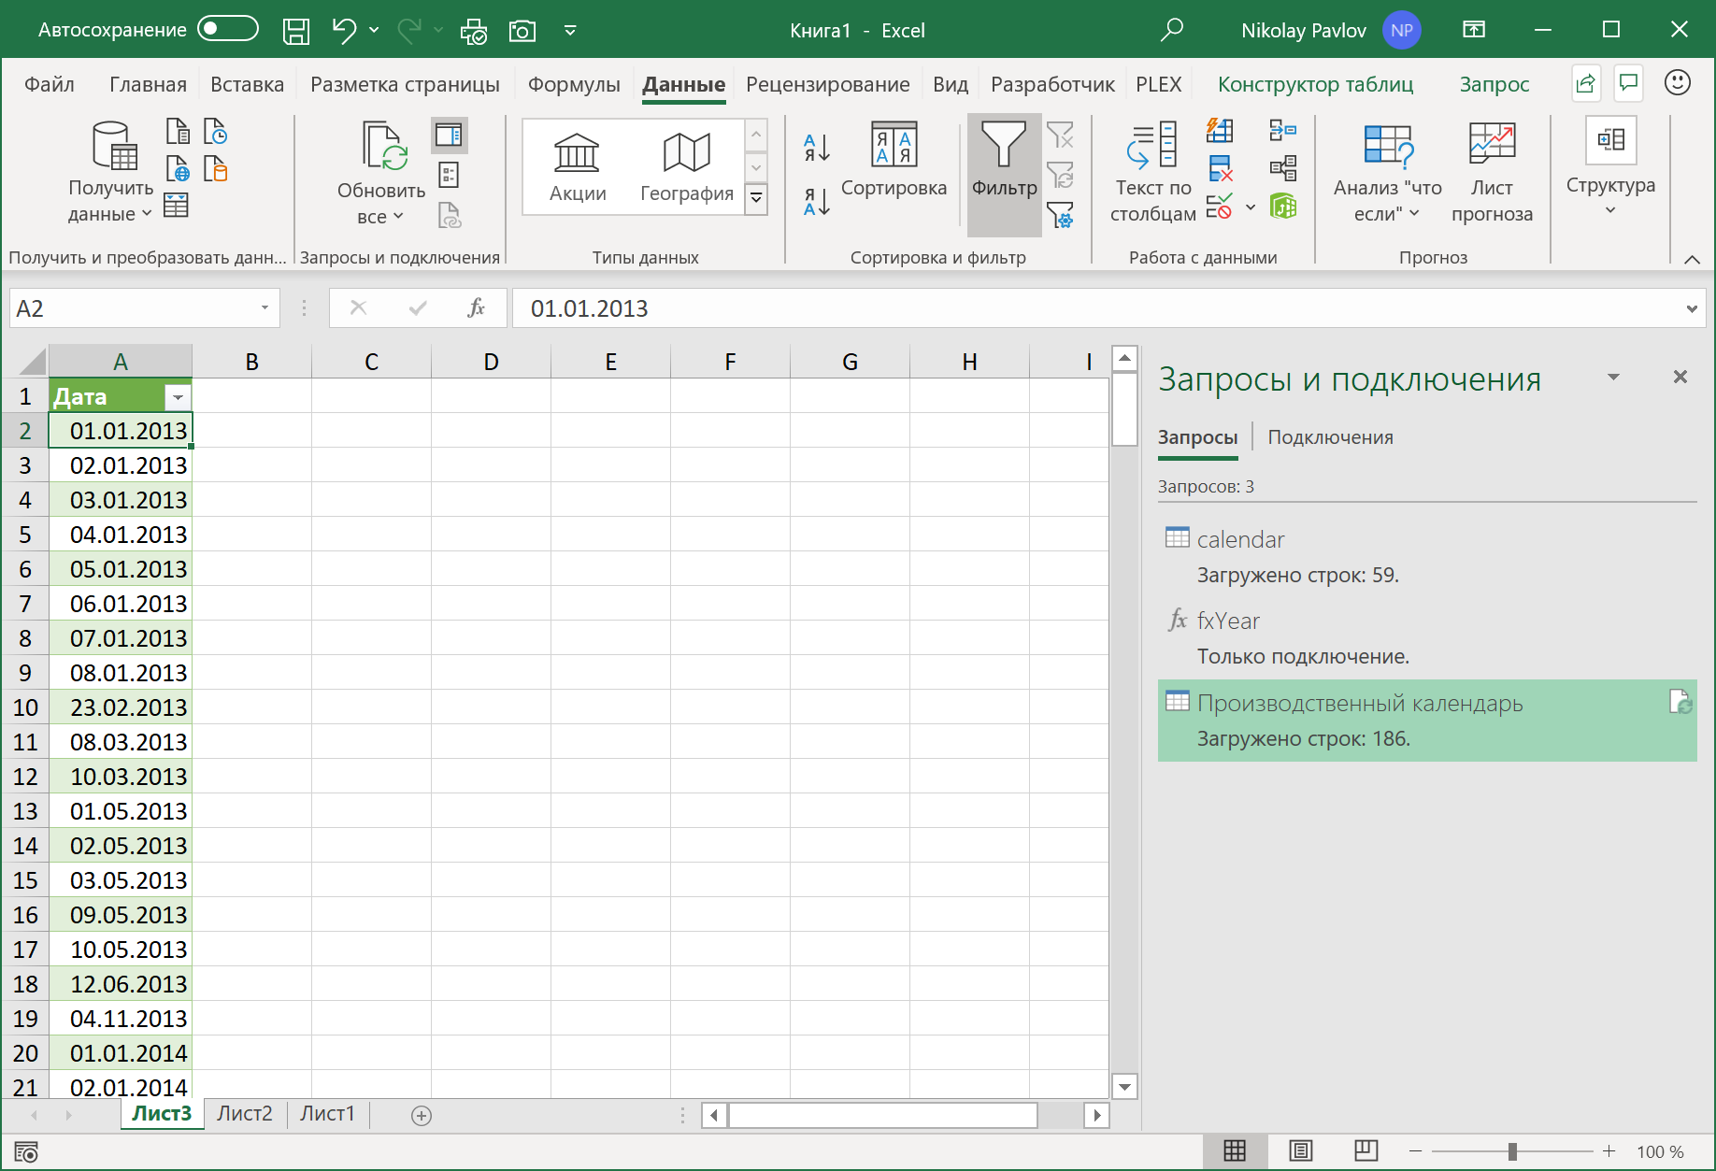Select cell with date 23.02.2013

[x=121, y=707]
